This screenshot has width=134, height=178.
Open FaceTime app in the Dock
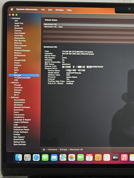[x=80, y=157]
